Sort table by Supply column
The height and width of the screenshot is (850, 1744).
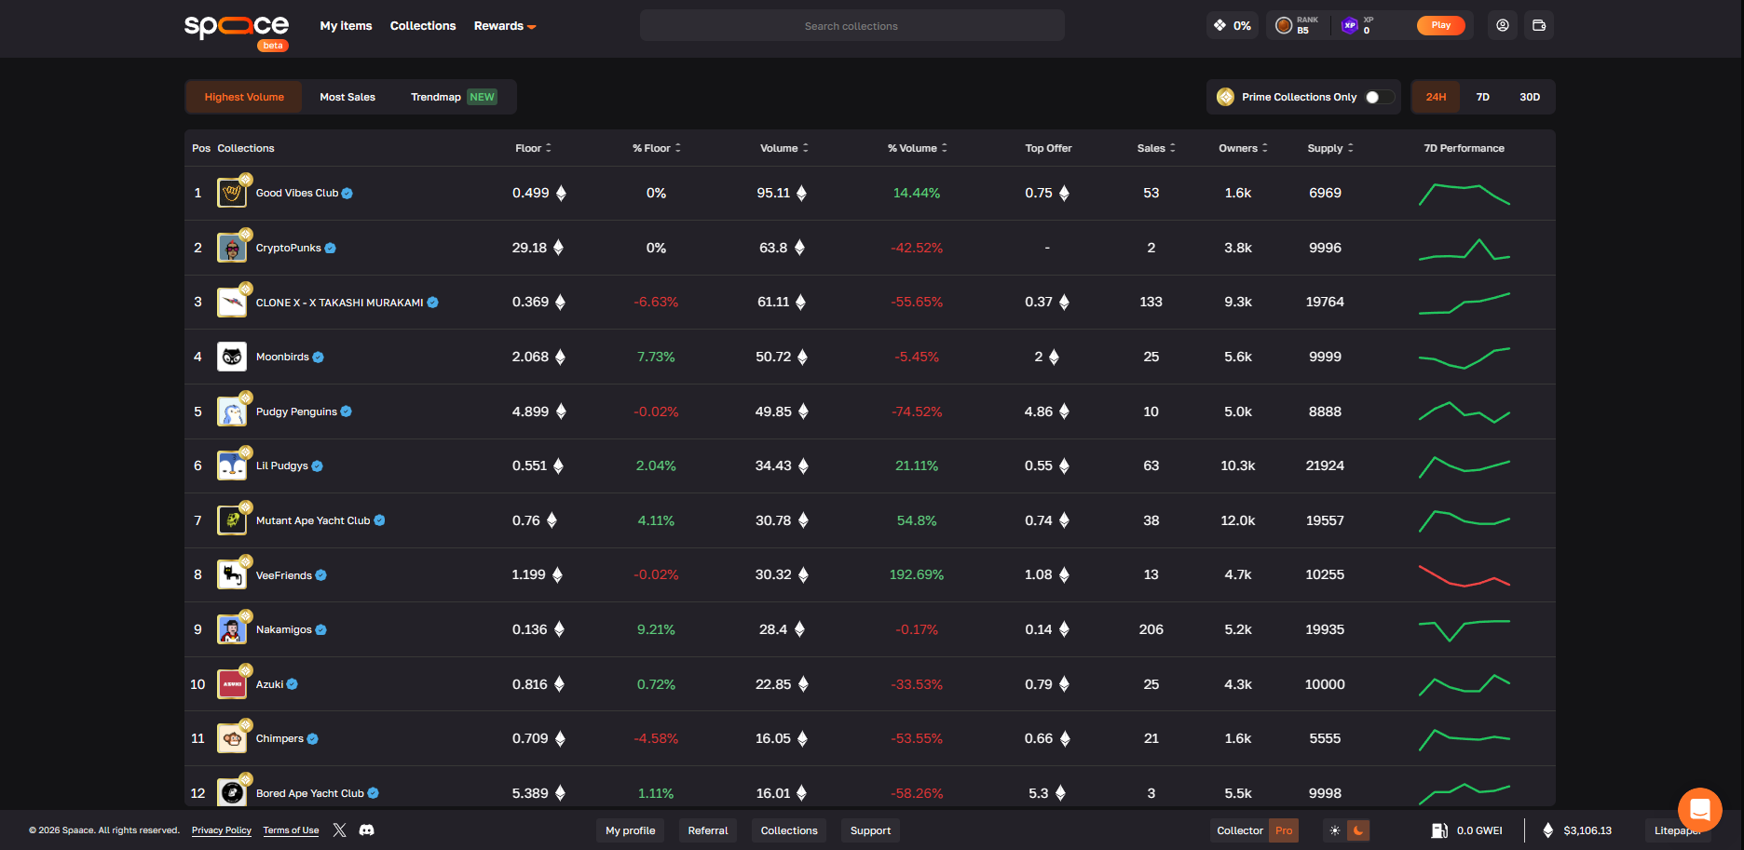1329,148
